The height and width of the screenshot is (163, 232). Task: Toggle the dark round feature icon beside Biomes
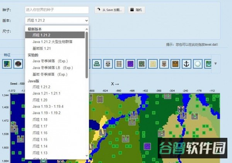18,64
